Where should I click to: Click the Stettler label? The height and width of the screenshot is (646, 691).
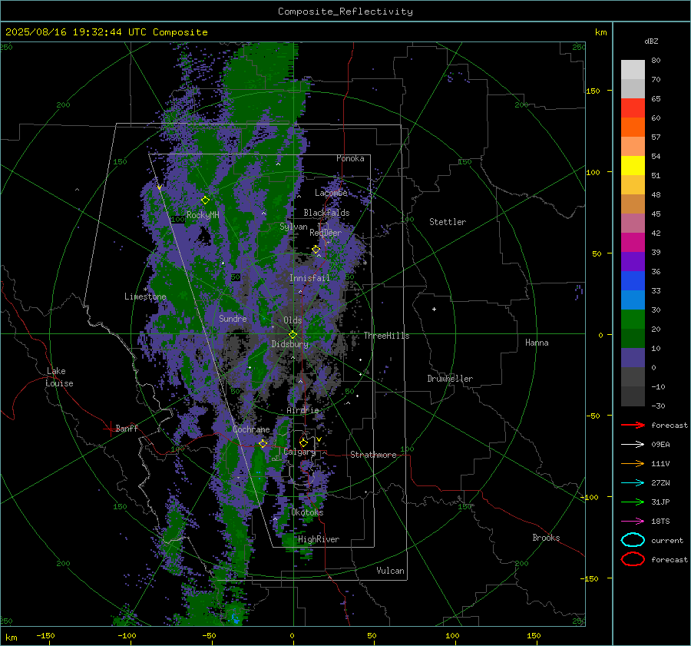[x=448, y=222]
